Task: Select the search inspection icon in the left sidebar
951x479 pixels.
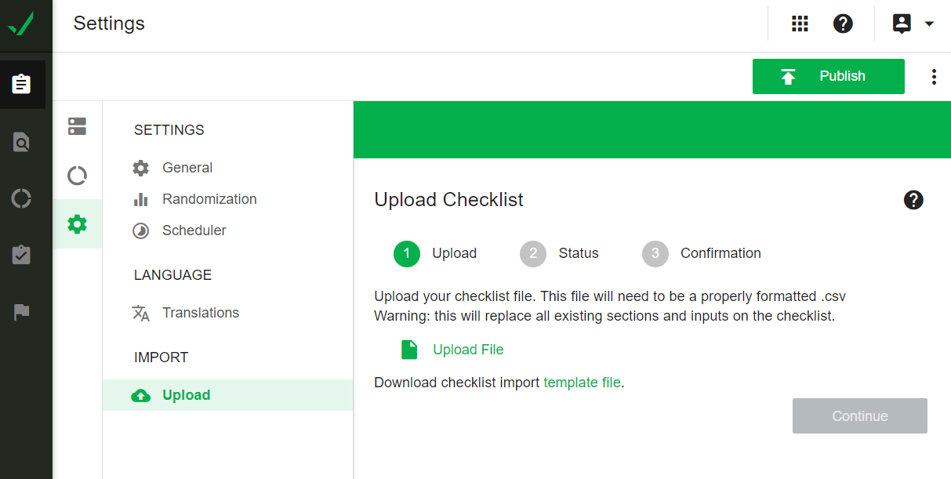Action: [x=23, y=142]
